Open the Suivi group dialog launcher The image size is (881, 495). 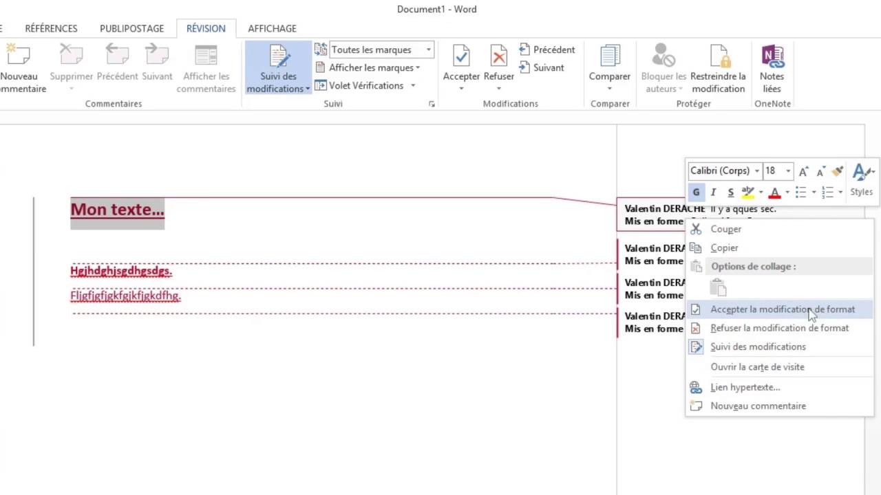(432, 104)
